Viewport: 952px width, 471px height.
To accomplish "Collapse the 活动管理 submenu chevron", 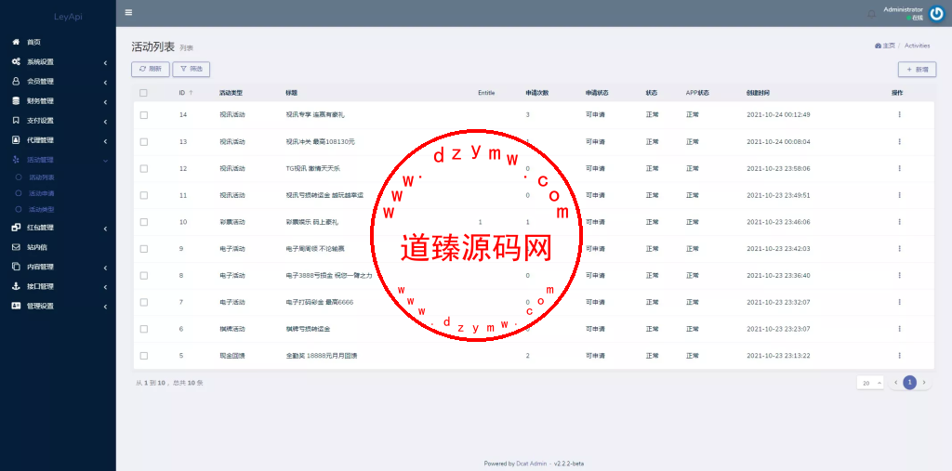I will [x=105, y=160].
